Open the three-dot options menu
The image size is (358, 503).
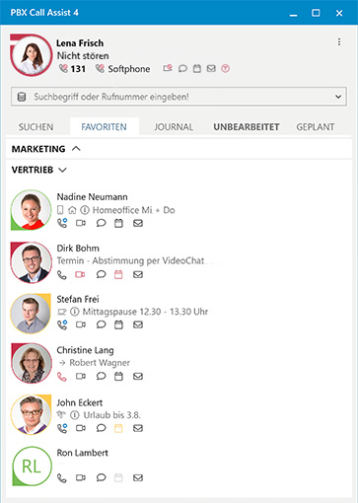(x=339, y=42)
